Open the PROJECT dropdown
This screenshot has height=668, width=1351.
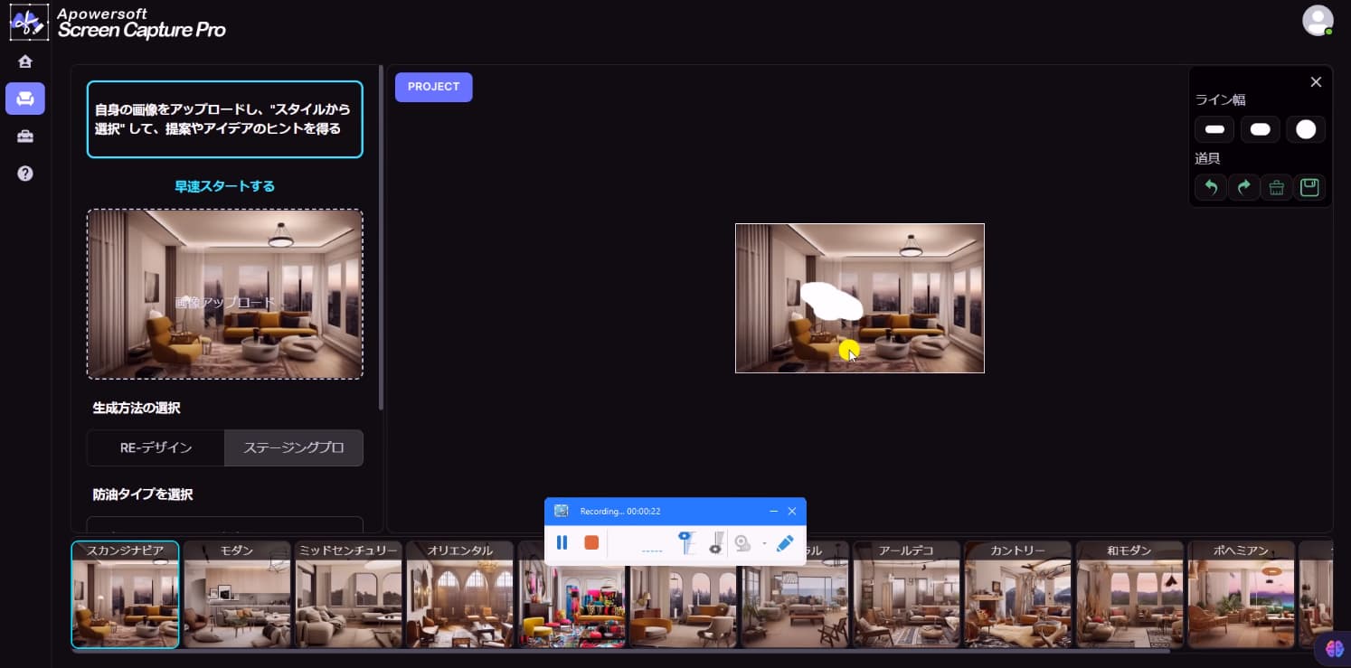433,87
